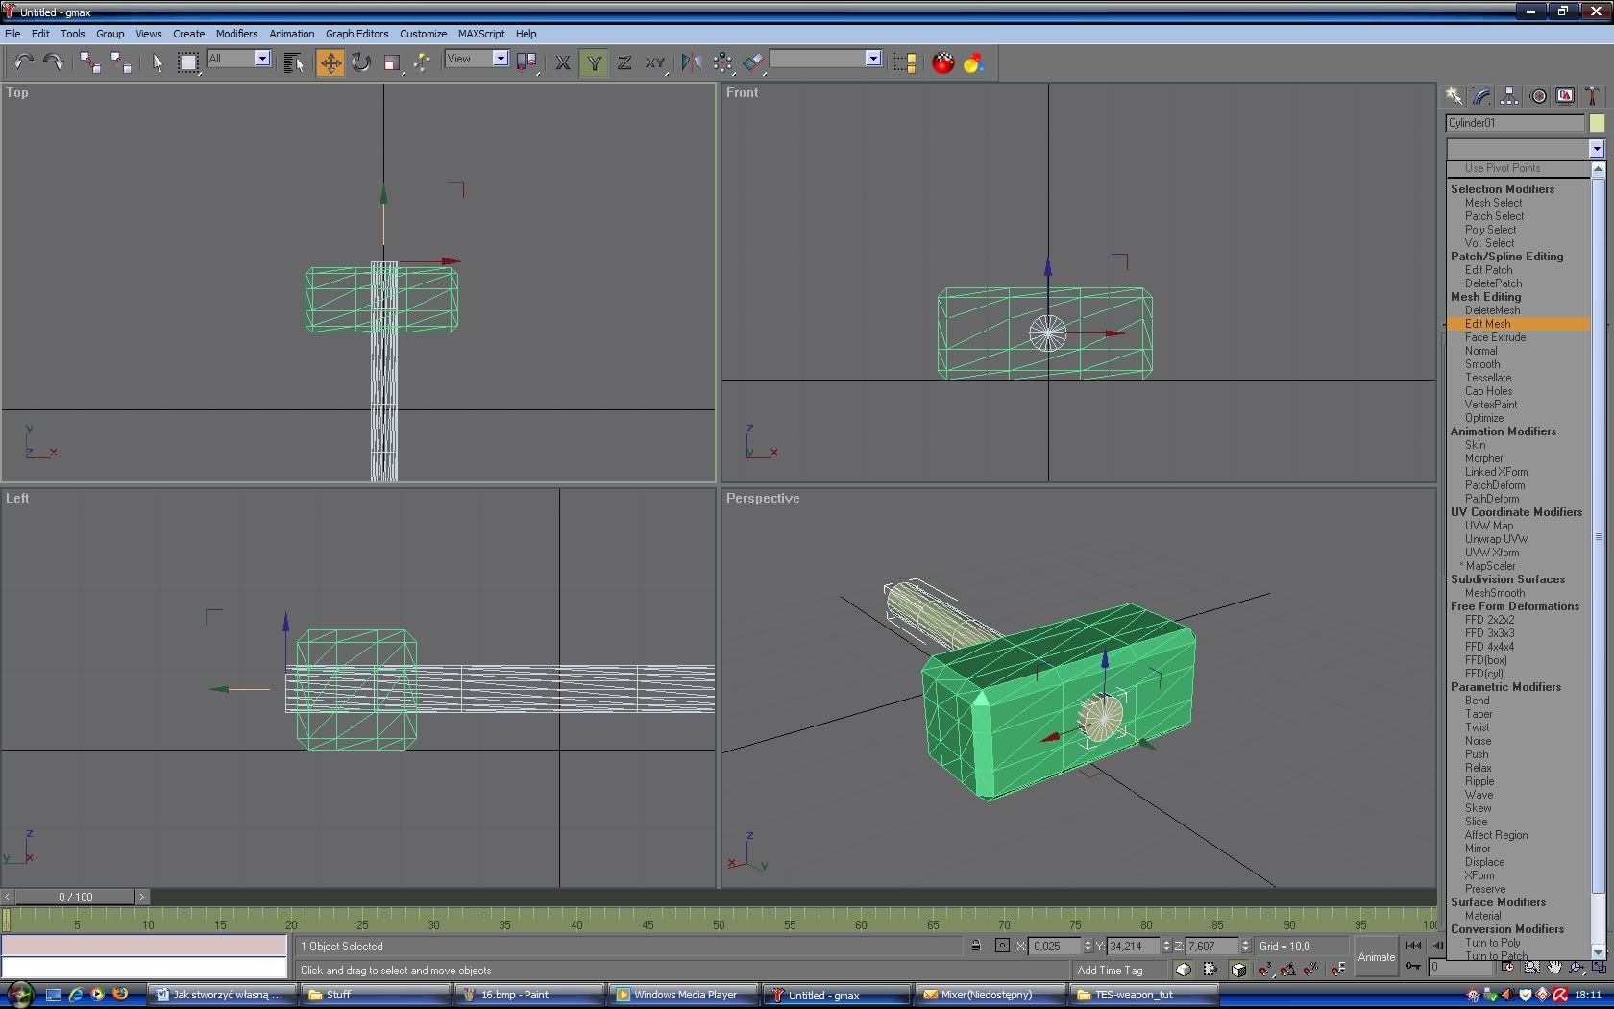
Task: Click the Align tool icon
Action: pos(753,62)
